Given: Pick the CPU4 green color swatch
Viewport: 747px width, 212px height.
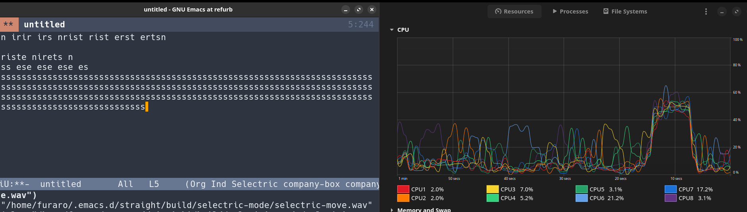Looking at the screenshot, I should tap(492, 198).
